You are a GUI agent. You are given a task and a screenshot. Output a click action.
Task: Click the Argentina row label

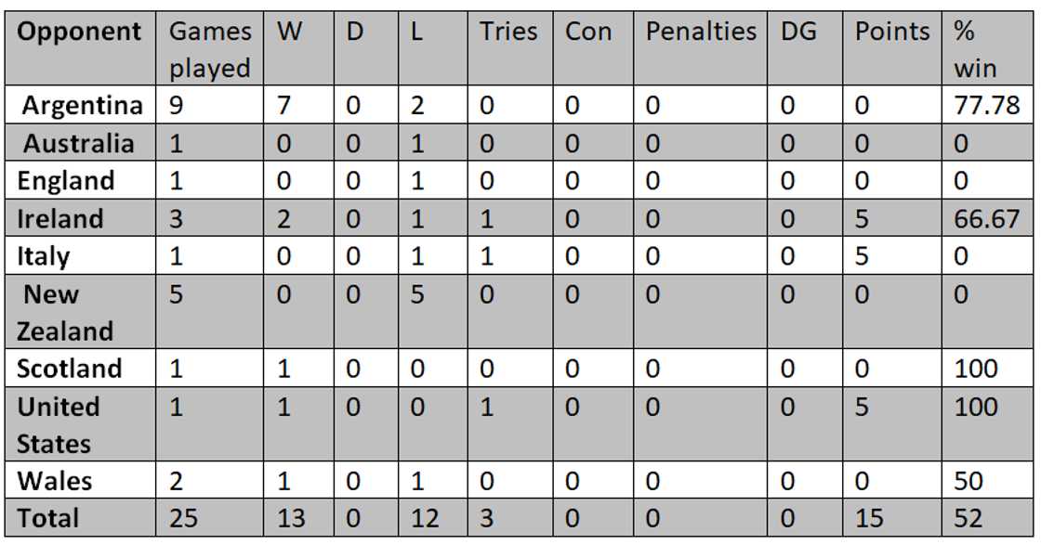tap(82, 106)
